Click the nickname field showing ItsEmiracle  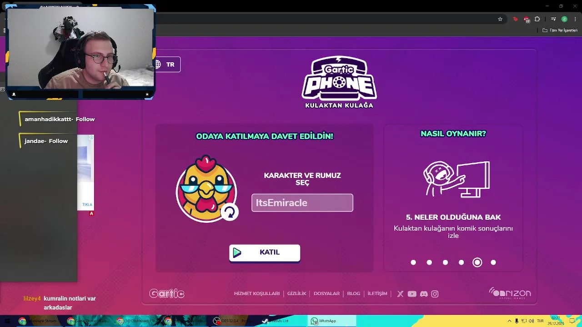302,203
